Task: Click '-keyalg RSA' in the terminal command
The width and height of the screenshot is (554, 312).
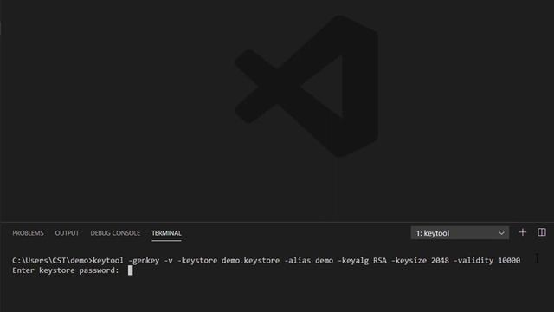Action: coord(362,261)
